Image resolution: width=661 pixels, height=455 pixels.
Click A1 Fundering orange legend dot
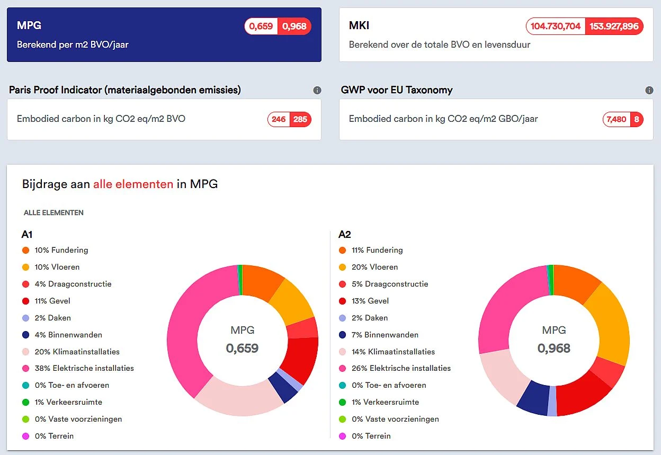click(x=25, y=250)
